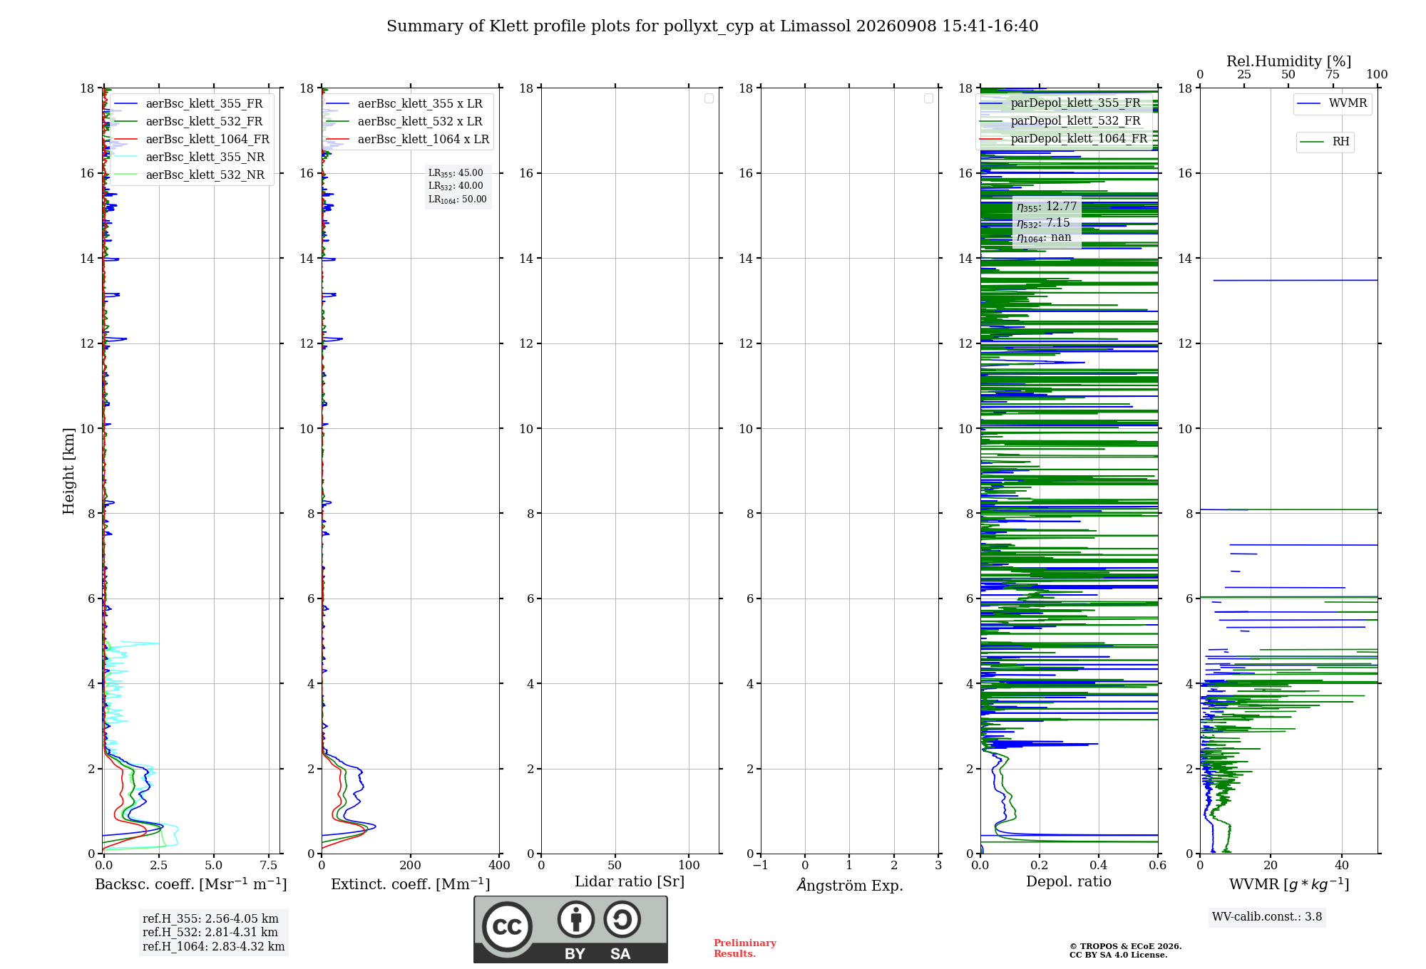Click the CC BY SA 4.0 License. text
Viewport: 1426px width, 969px height.
(1119, 955)
